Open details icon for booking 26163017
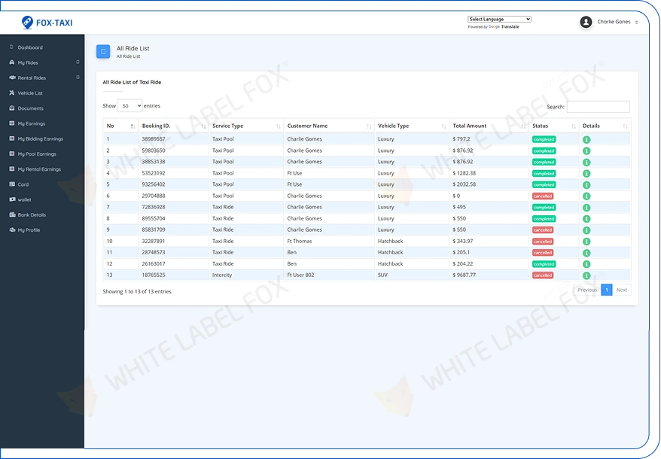Screen dimensions: 661x459 tap(586, 264)
